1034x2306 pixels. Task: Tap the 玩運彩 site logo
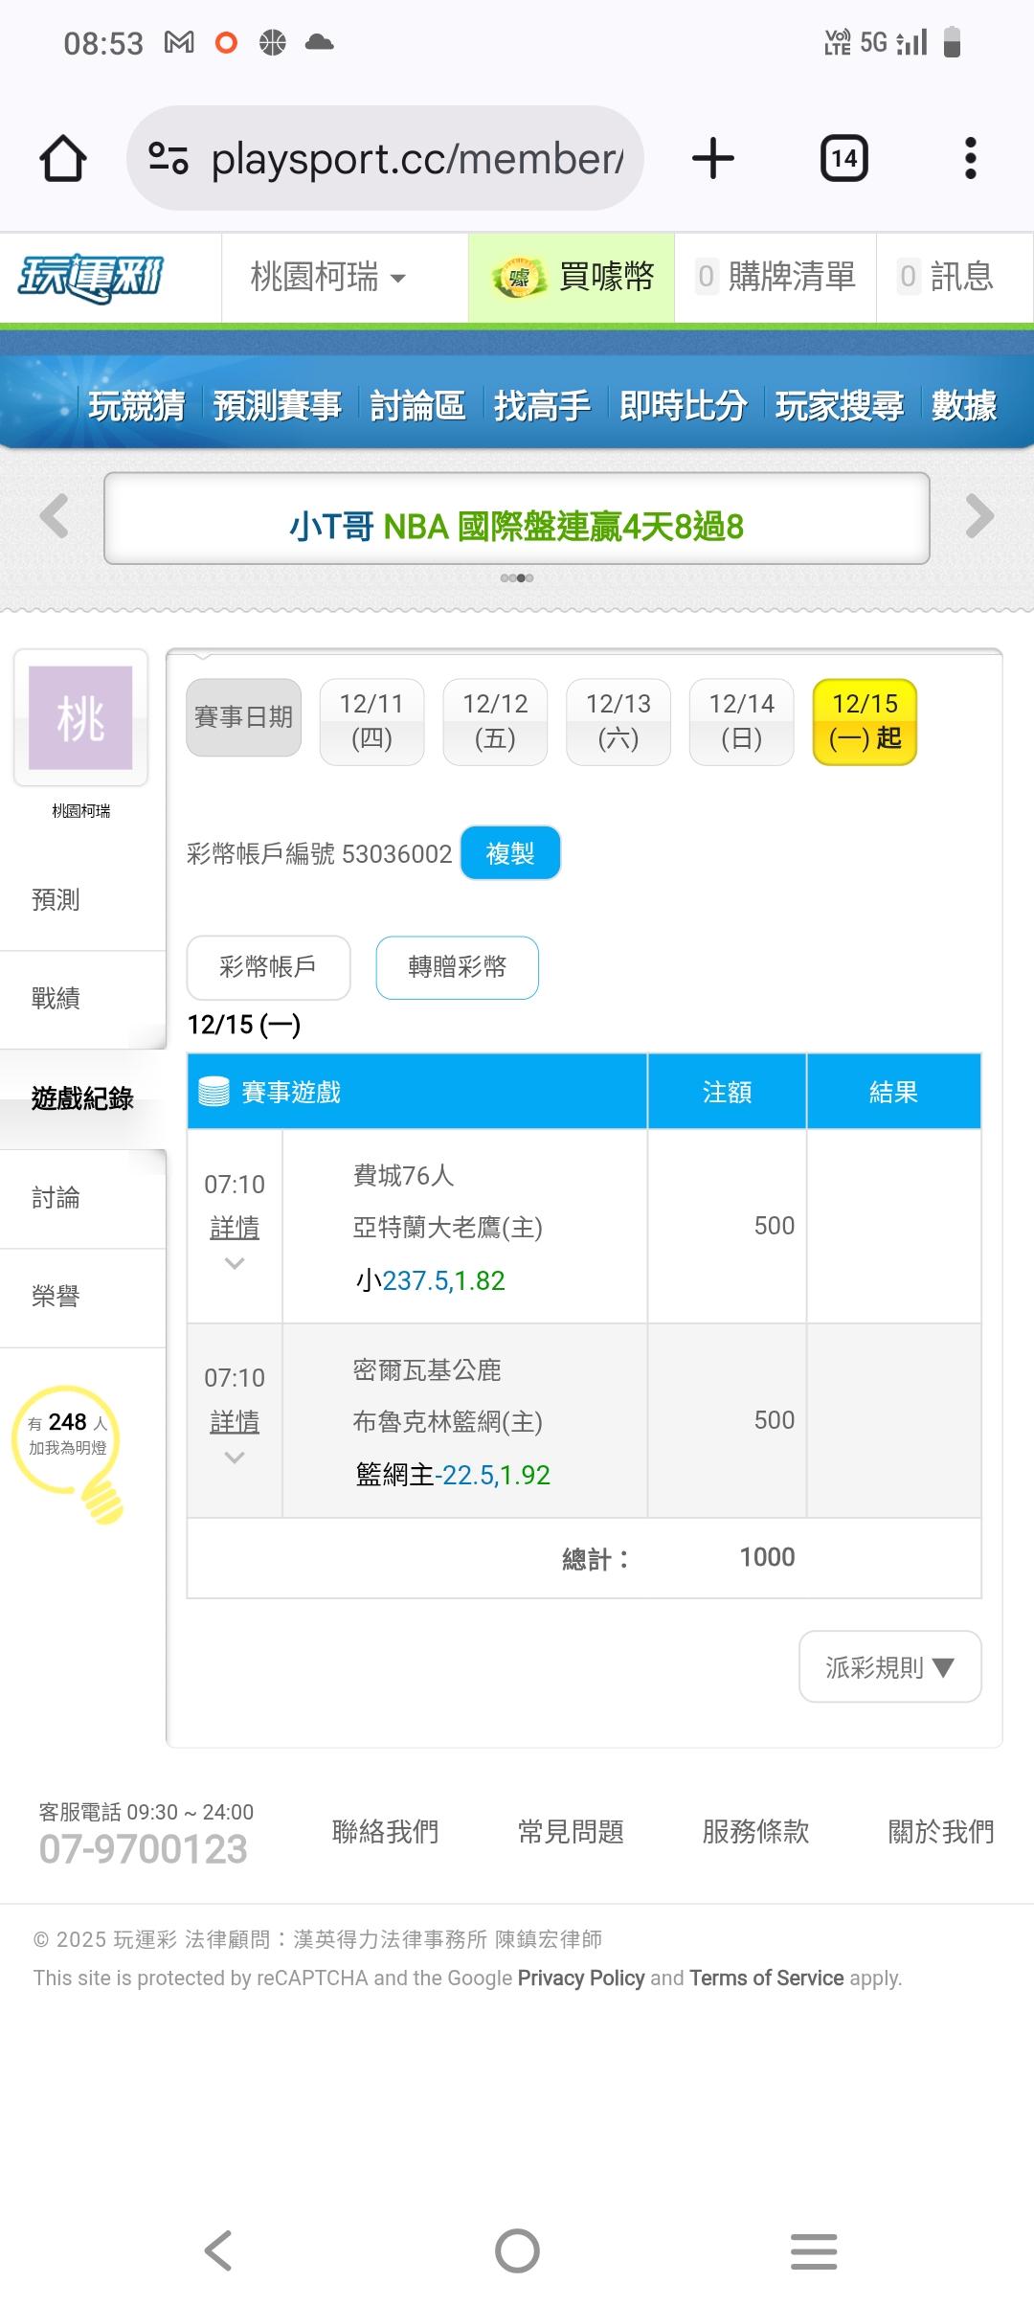point(92,278)
